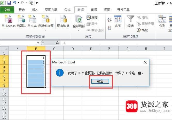Click the blue information icon in dialog
The height and width of the screenshot is (120, 172).
[x=60, y=73]
